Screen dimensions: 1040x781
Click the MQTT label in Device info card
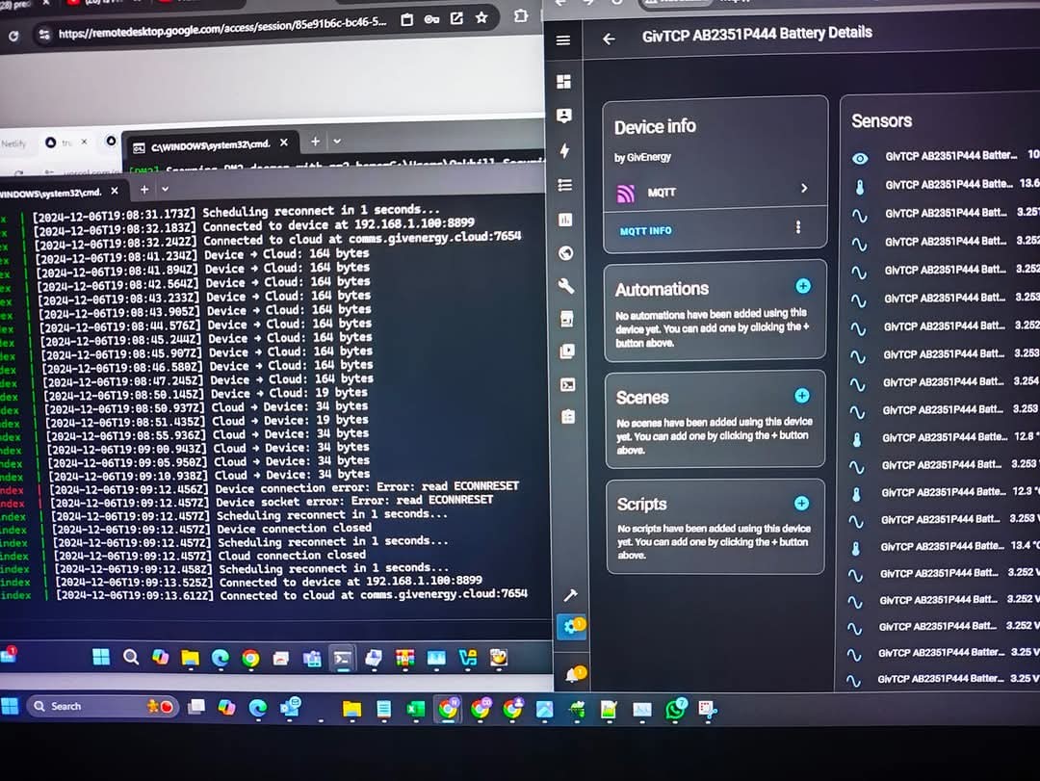click(662, 193)
